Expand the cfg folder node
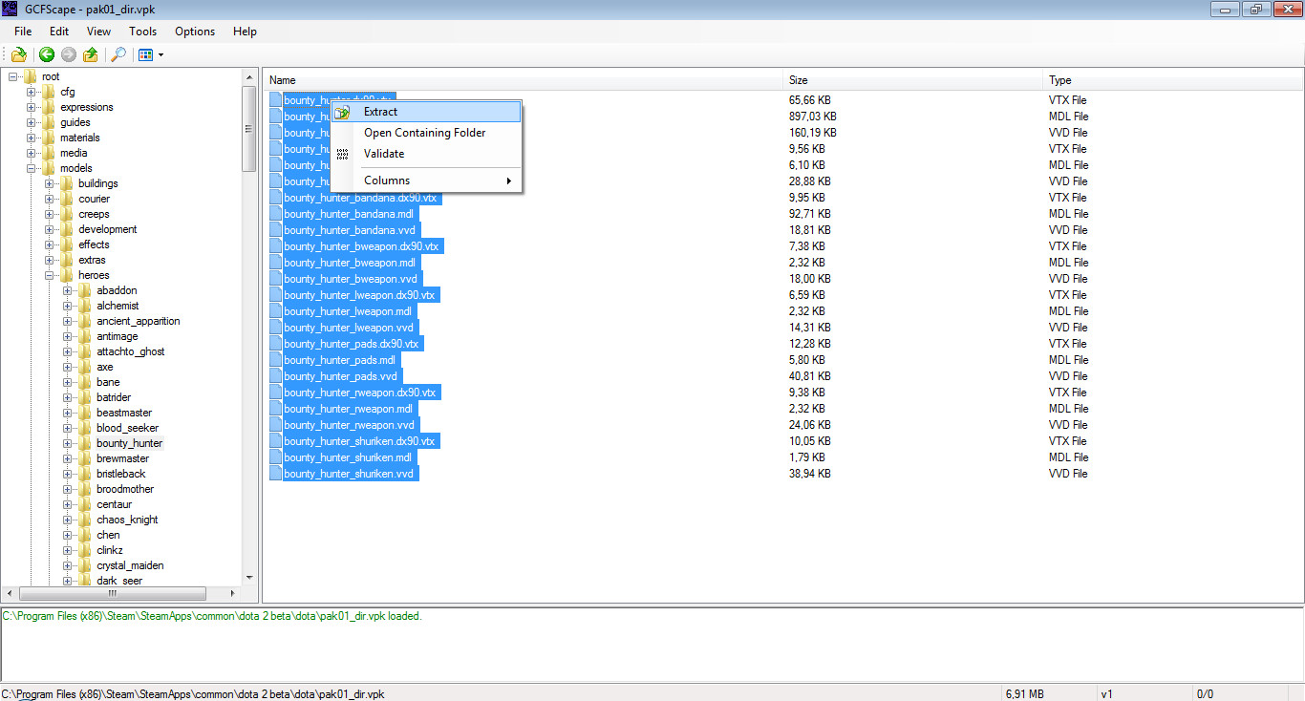1305x701 pixels. coord(32,92)
